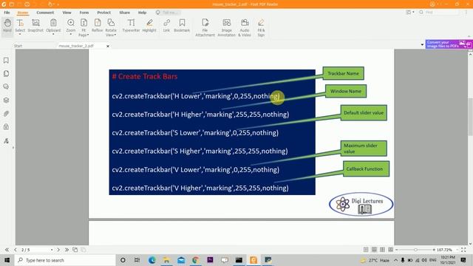
Task: Open the Comments side panel
Action: (x=6, y=87)
